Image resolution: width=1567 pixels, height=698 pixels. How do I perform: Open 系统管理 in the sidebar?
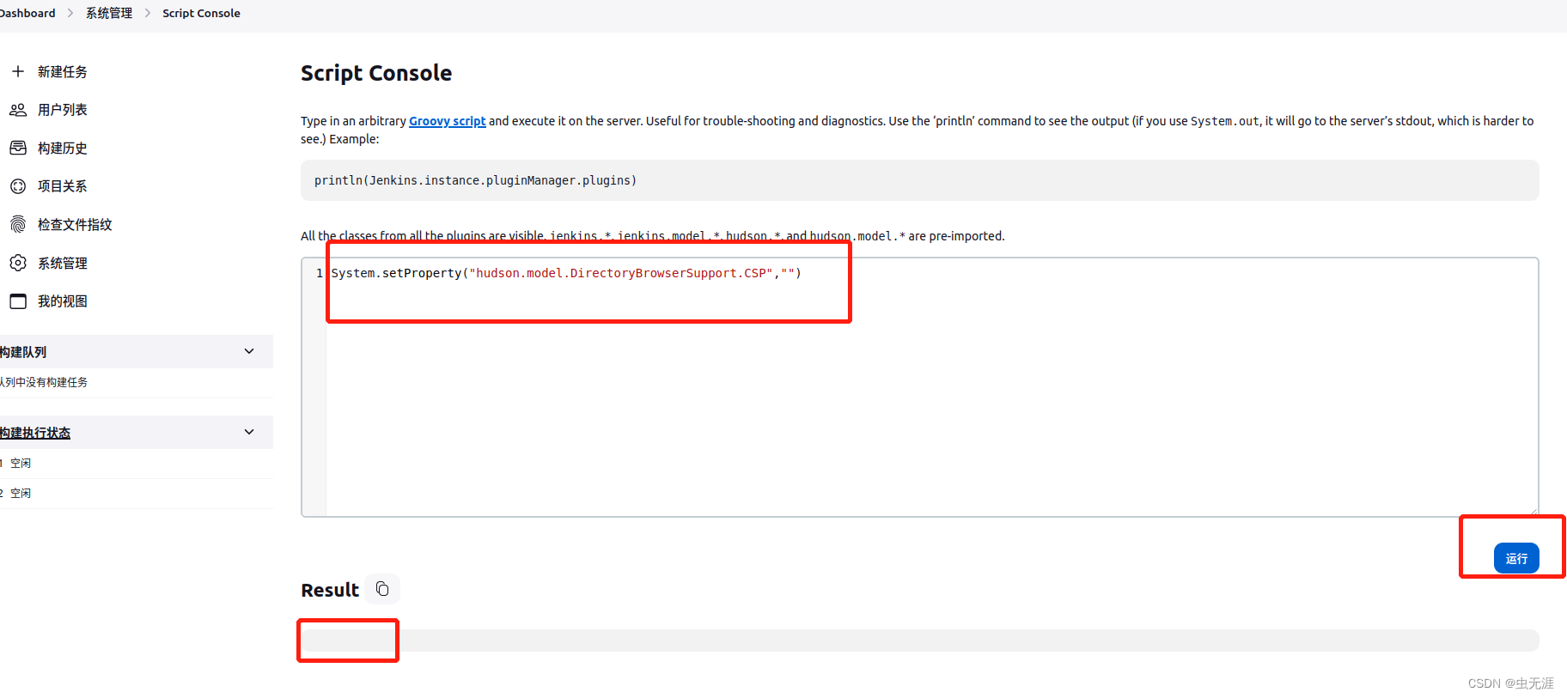tap(63, 263)
